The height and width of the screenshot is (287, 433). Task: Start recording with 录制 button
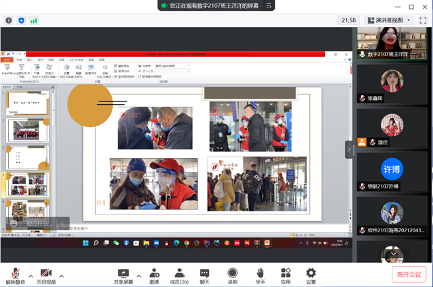(x=233, y=276)
